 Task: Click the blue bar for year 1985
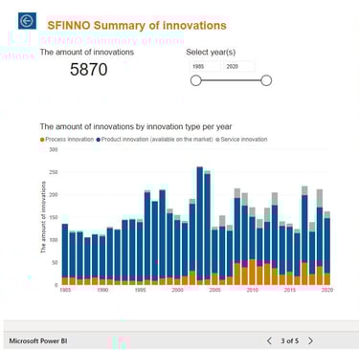65,250
